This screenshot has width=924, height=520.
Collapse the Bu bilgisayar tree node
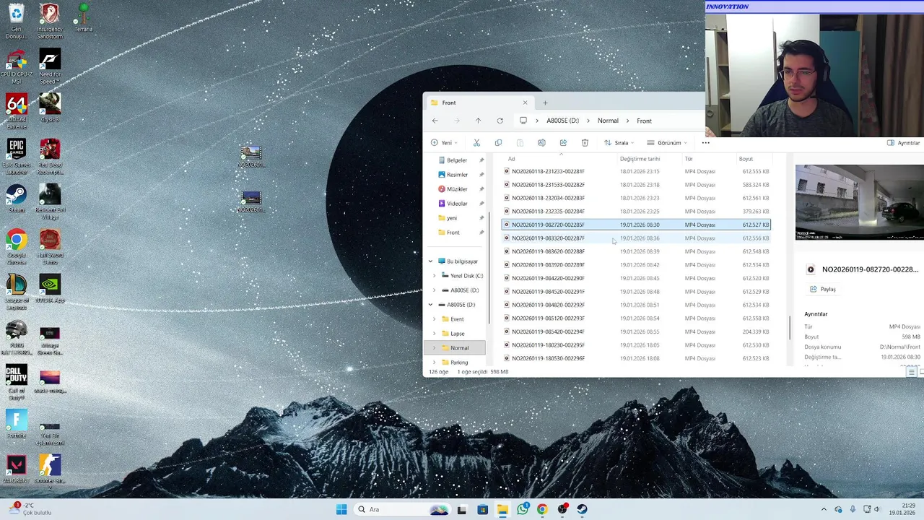point(430,261)
